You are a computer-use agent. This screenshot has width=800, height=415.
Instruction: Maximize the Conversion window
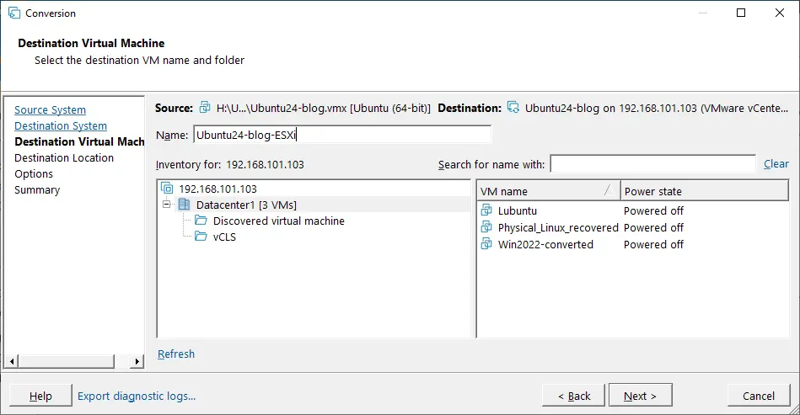(741, 13)
